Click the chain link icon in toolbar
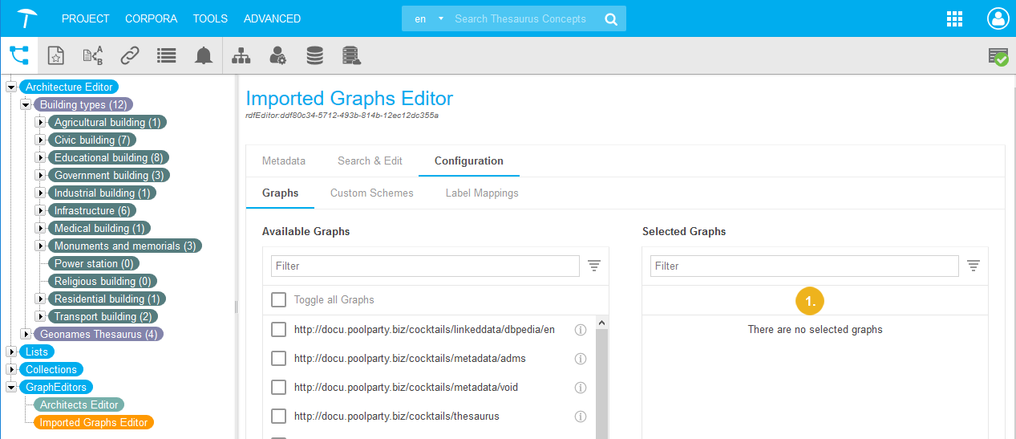 [x=130, y=55]
